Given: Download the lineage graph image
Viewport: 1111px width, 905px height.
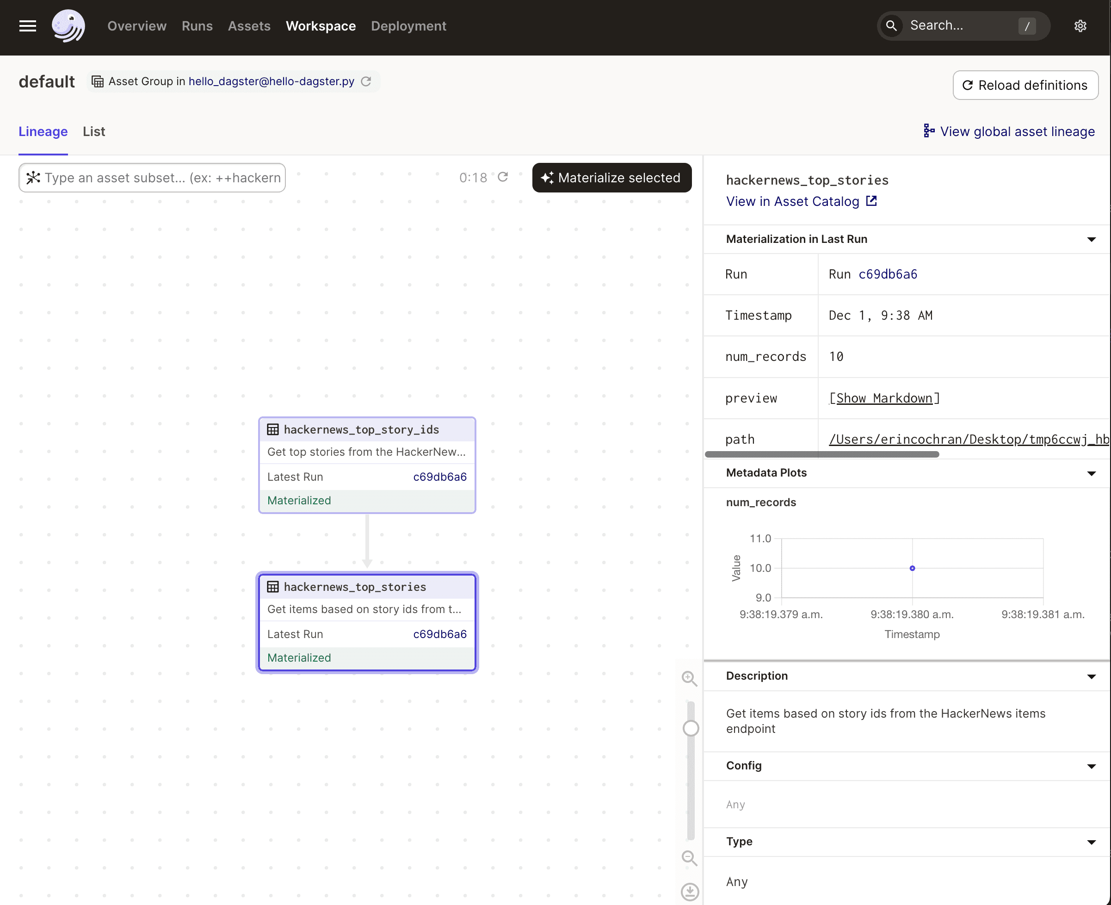Looking at the screenshot, I should coord(689,892).
